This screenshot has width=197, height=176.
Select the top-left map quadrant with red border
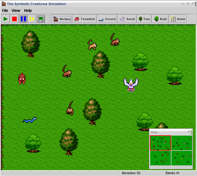[161, 143]
